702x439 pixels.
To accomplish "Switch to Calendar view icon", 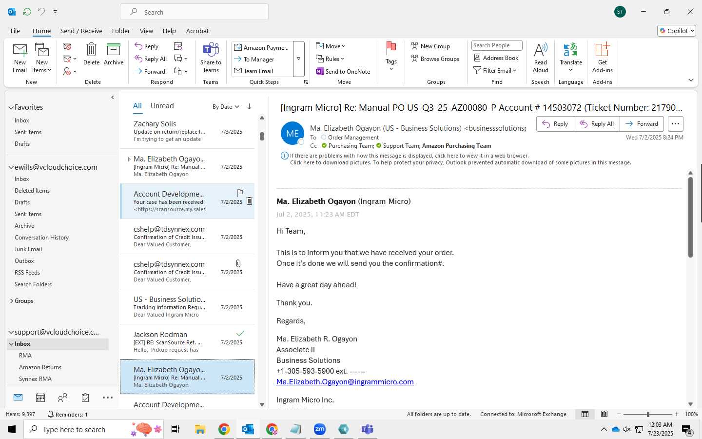I will coord(40,398).
